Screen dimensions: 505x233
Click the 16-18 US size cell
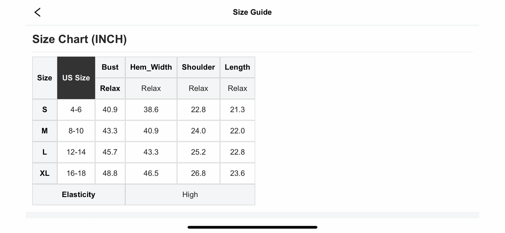(x=76, y=173)
